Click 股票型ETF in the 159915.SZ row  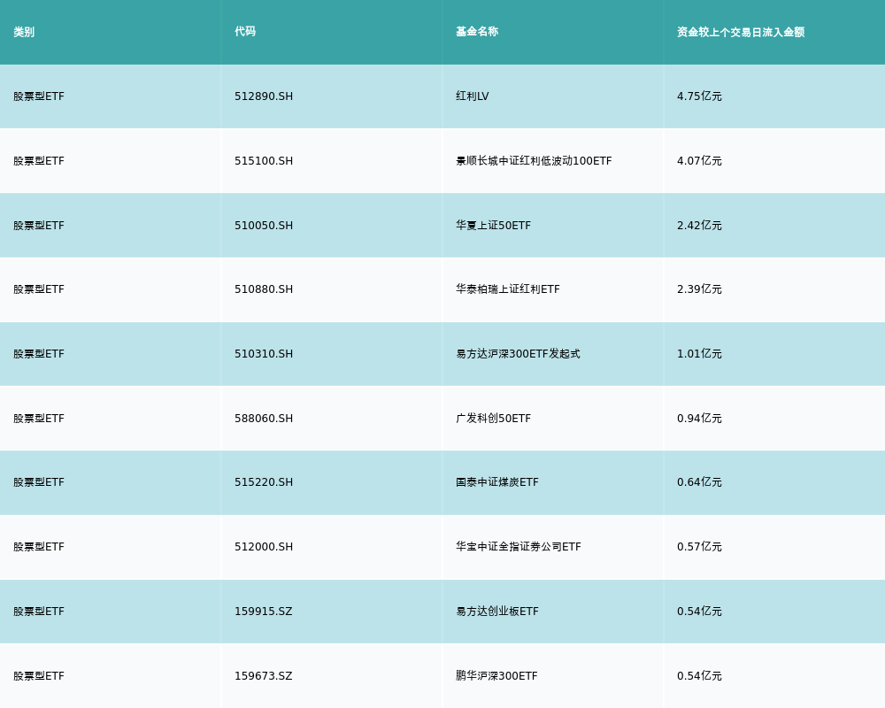pos(39,612)
